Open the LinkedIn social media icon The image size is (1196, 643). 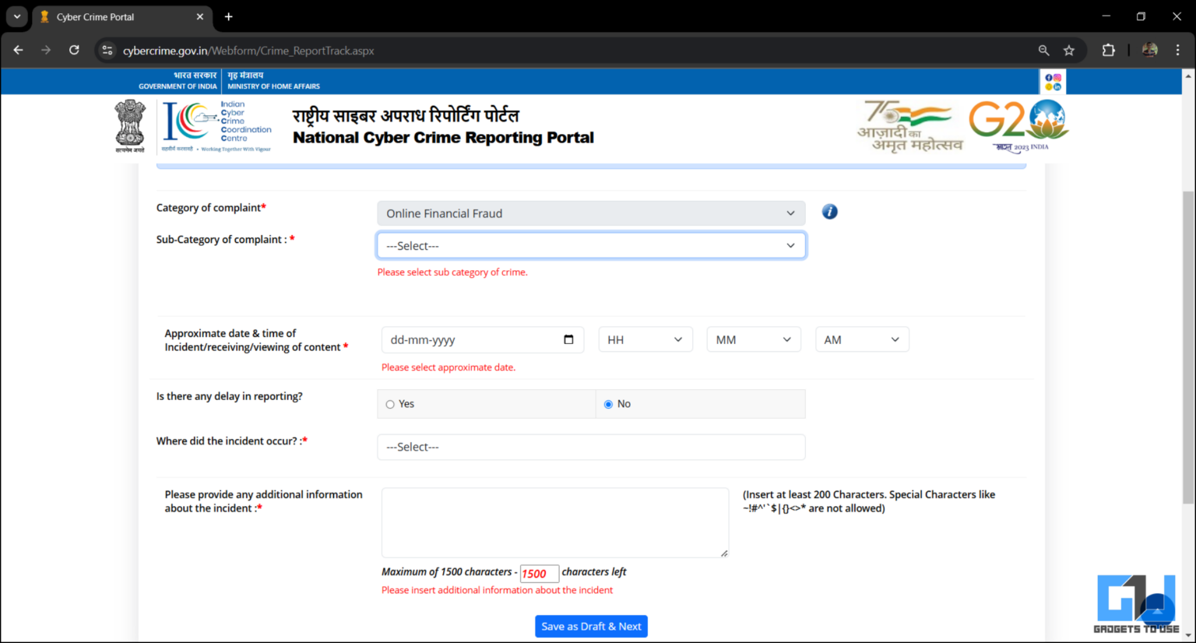point(1057,86)
